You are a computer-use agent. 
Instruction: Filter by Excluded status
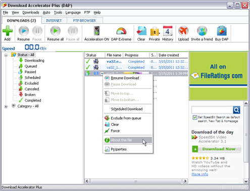tap(31, 83)
